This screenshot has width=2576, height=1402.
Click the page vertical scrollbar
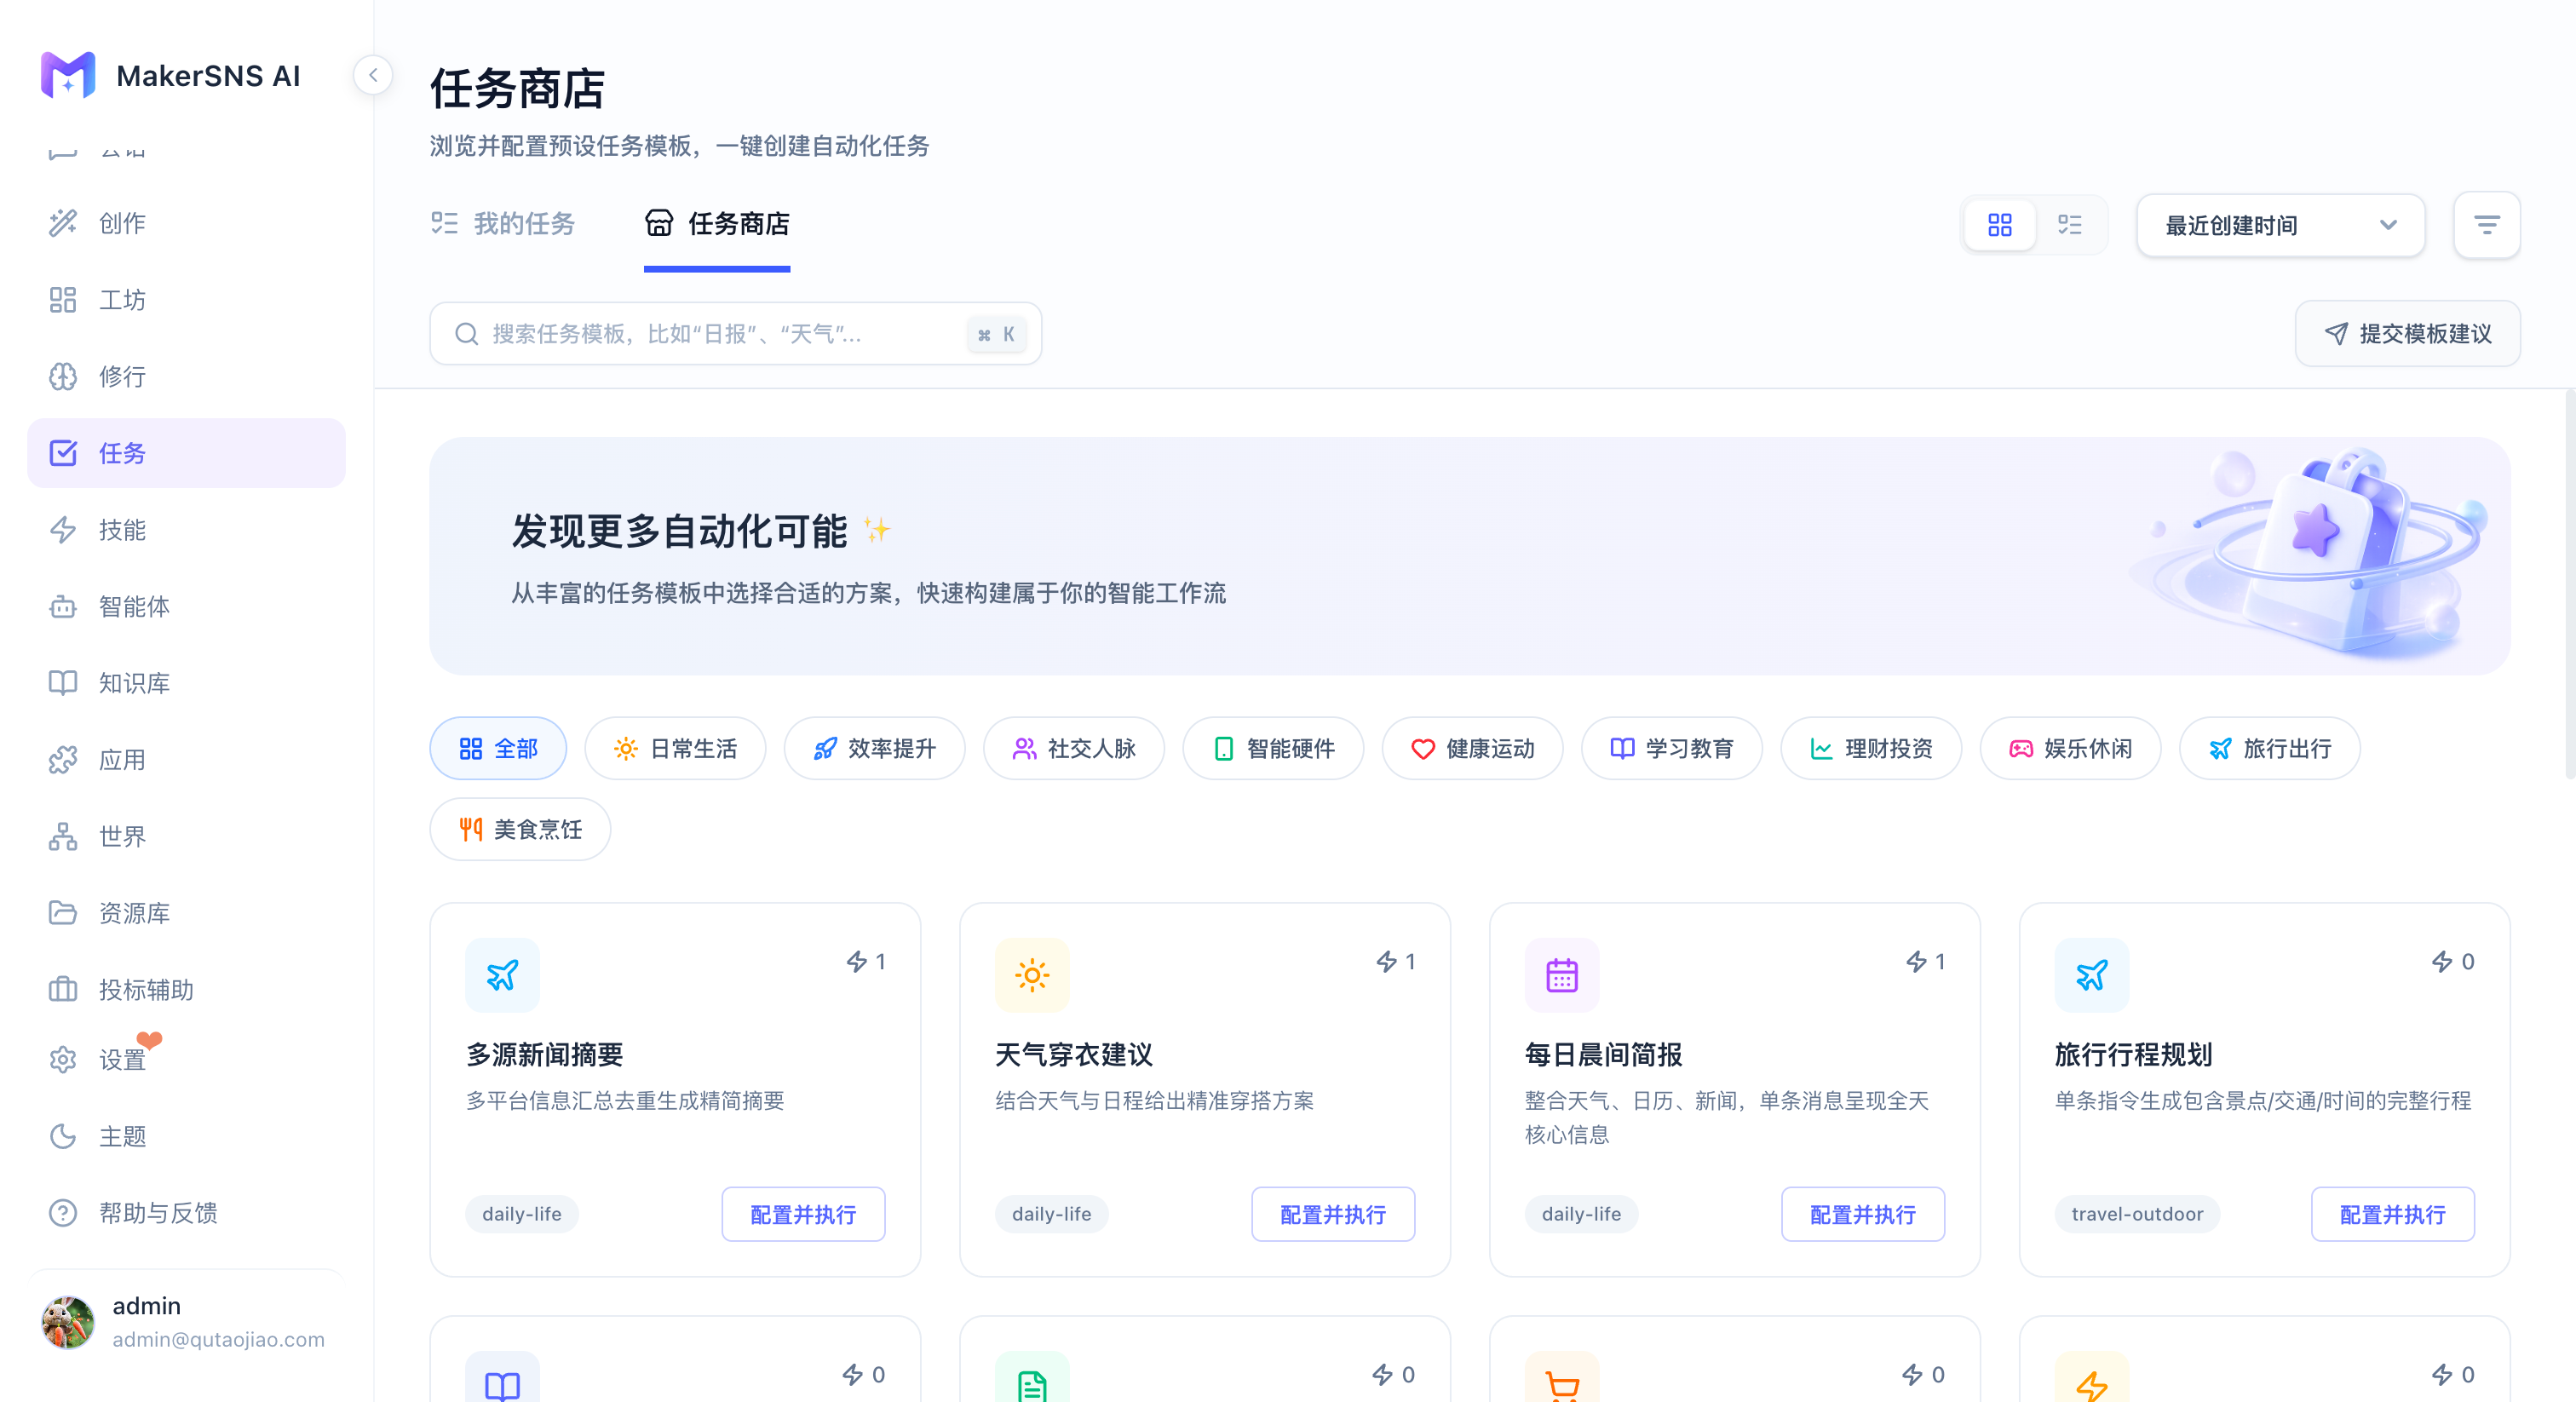(x=2569, y=584)
